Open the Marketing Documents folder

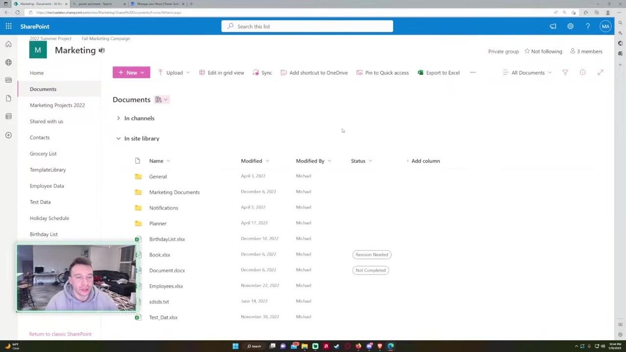coord(175,192)
